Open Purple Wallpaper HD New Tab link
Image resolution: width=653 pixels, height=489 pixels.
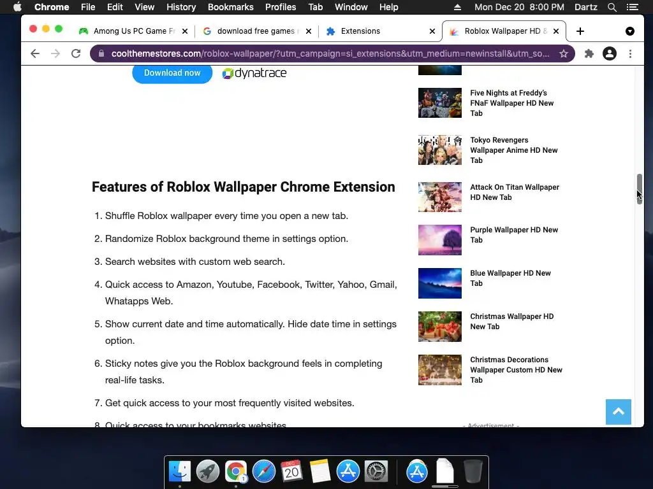point(514,235)
